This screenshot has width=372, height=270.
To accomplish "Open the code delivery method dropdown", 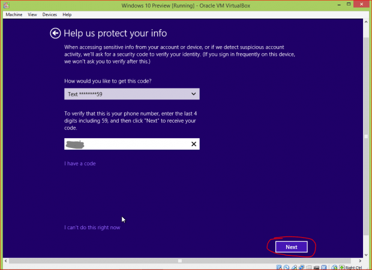I will coord(132,94).
